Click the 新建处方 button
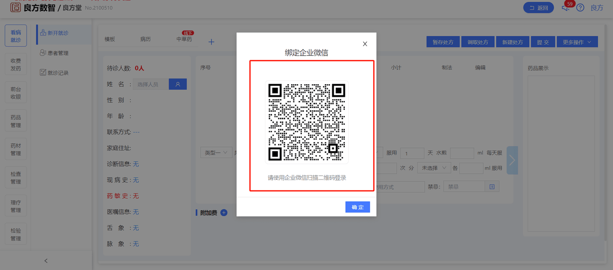This screenshot has height=270, width=613. pos(512,42)
